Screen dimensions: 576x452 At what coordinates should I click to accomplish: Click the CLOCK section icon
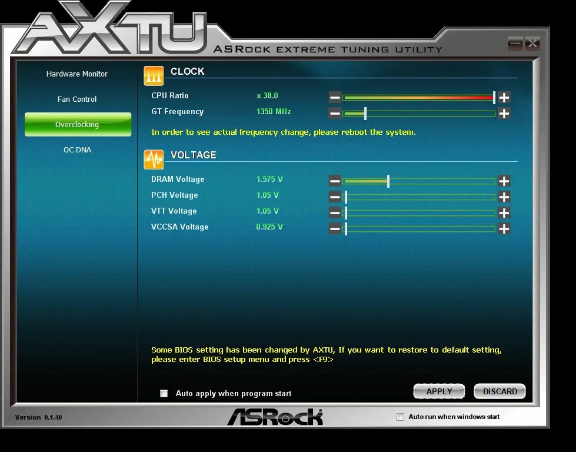pyautogui.click(x=154, y=76)
